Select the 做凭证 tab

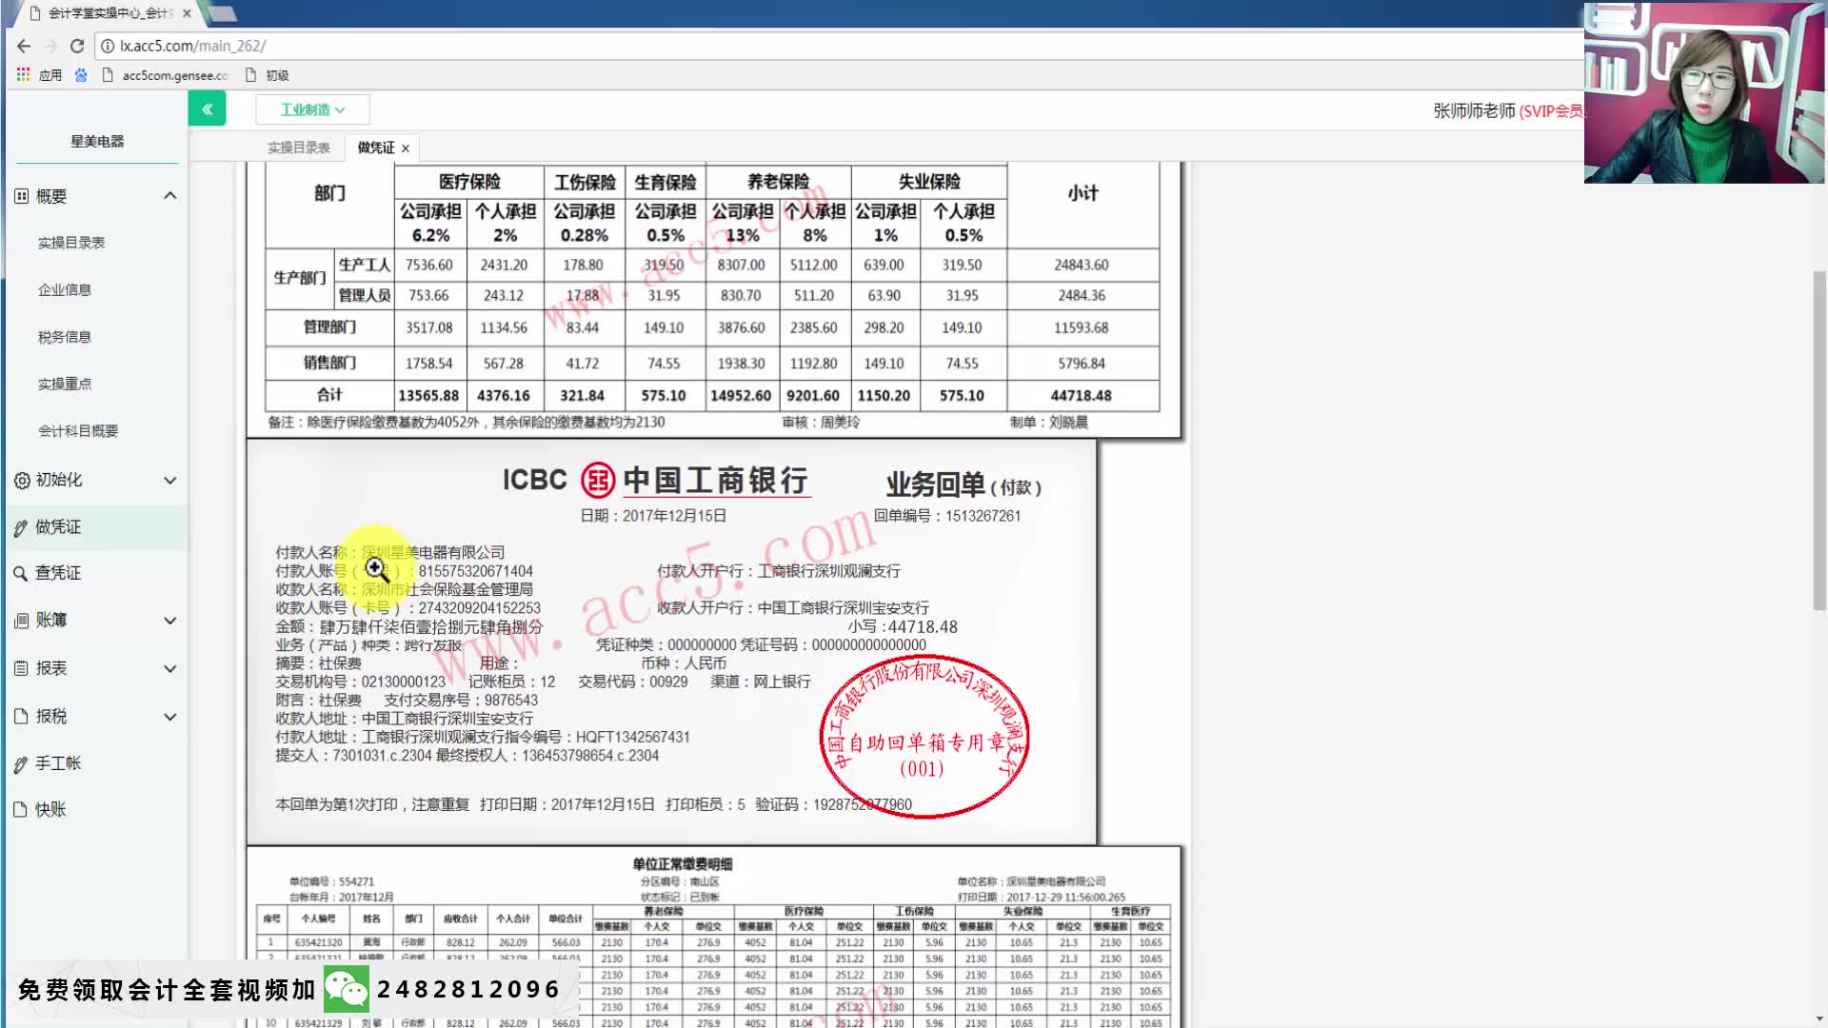(371, 148)
